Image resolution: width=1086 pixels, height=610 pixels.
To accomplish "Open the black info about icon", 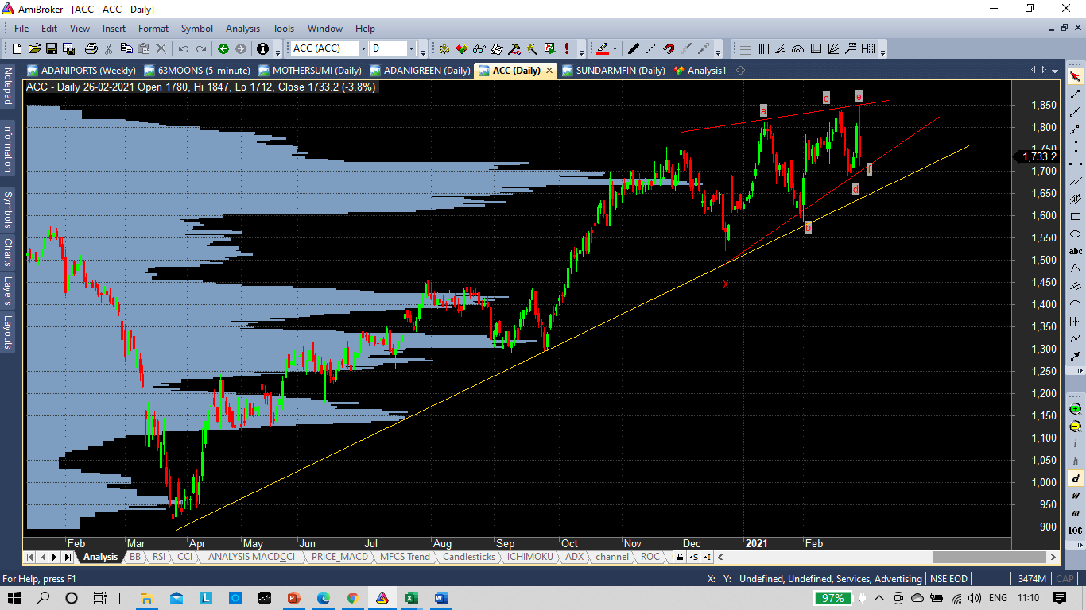I will click(263, 48).
